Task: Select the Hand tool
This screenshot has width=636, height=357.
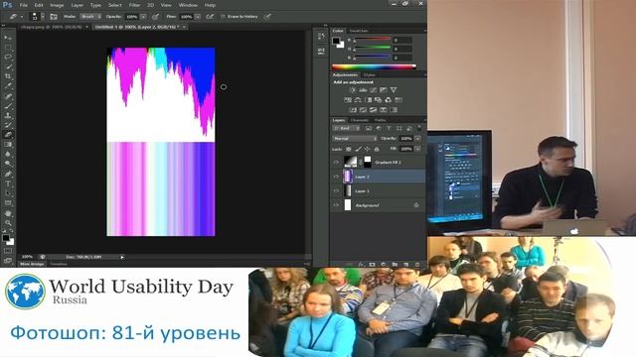Action: (x=8, y=213)
